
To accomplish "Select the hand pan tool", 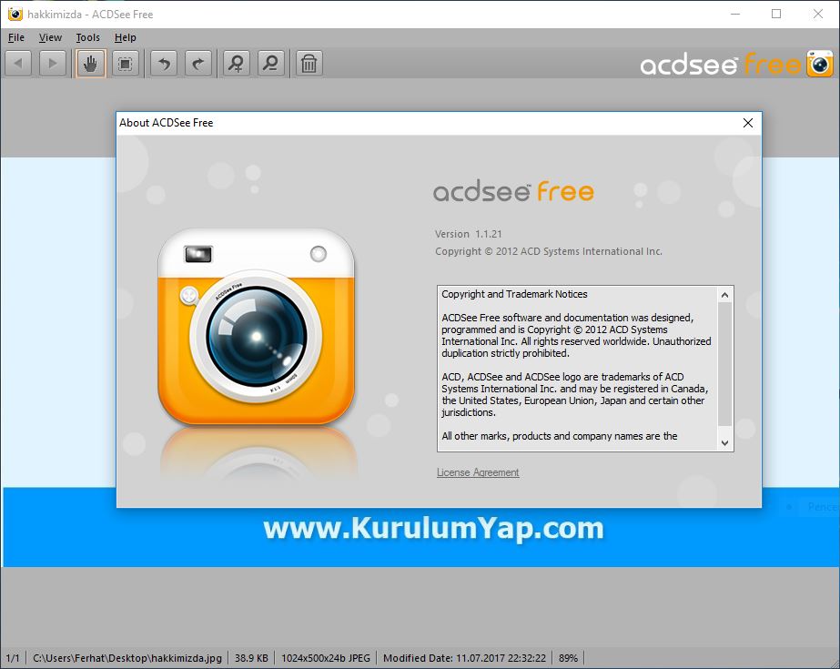I will pyautogui.click(x=90, y=64).
